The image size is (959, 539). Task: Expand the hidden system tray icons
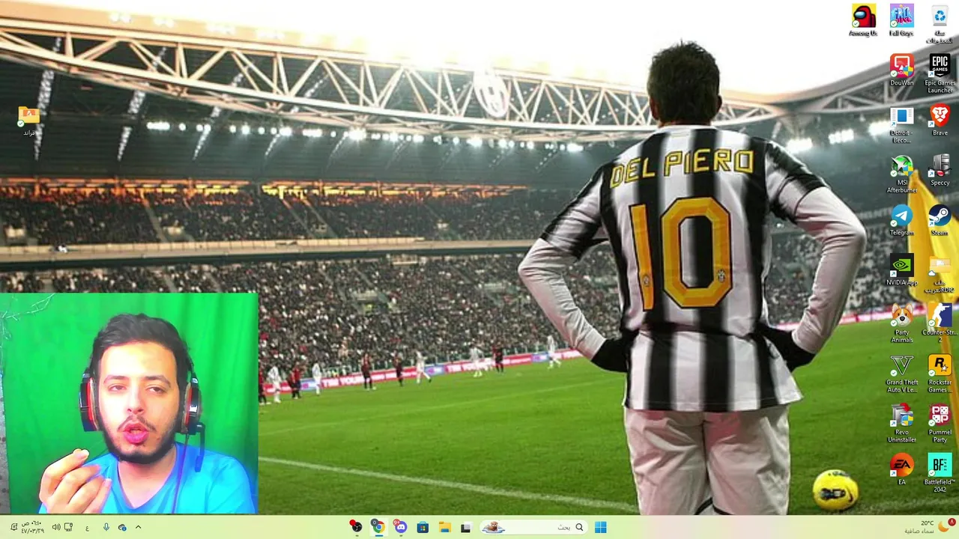pyautogui.click(x=138, y=527)
